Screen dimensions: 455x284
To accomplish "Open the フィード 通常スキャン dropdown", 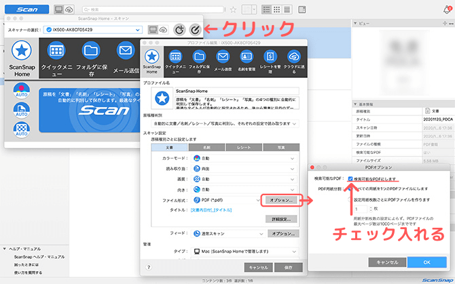I will point(227,234).
